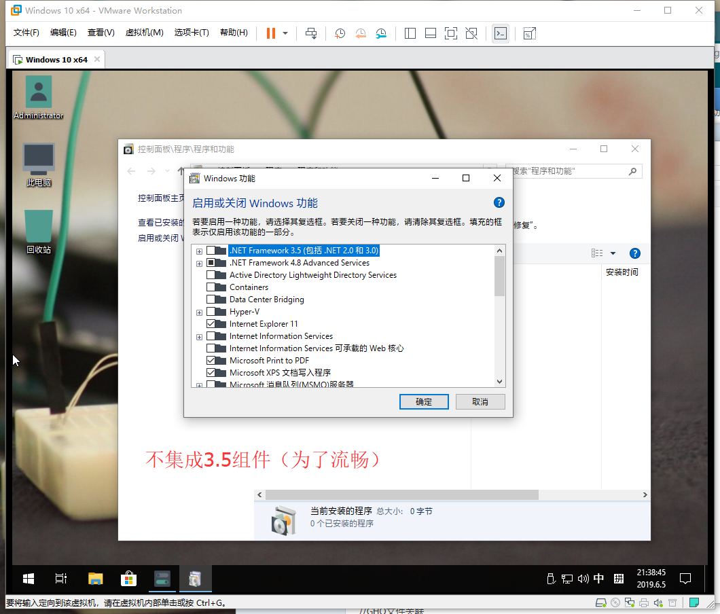The height and width of the screenshot is (614, 720).
Task: Click the VMware pause virtual machine button
Action: click(271, 33)
